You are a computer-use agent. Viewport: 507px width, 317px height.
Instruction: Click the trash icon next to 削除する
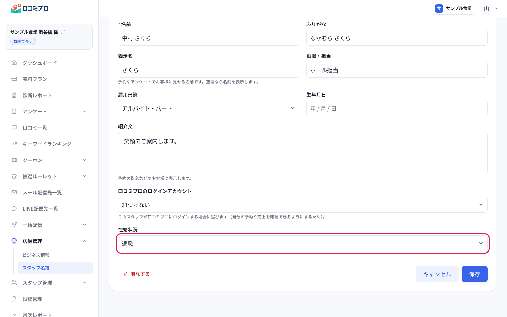pos(126,274)
